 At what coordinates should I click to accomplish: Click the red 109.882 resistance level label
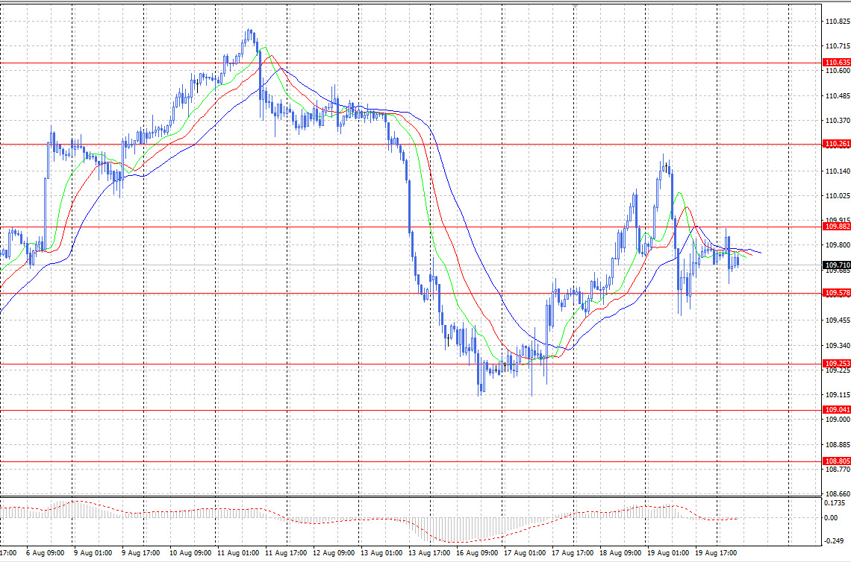tap(838, 227)
